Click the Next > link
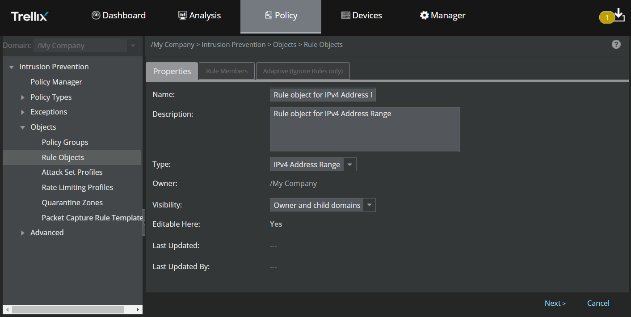 (555, 303)
